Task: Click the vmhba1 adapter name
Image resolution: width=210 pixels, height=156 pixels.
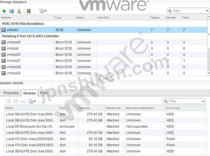Action: [x=13, y=30]
